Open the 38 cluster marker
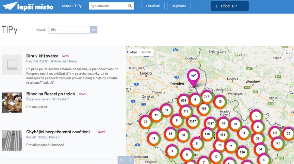Viewport: 294px width, 164px height. 183,135
